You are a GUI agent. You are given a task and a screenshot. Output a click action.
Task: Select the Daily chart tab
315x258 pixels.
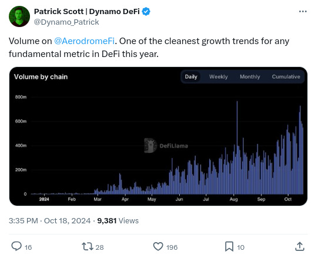(191, 76)
